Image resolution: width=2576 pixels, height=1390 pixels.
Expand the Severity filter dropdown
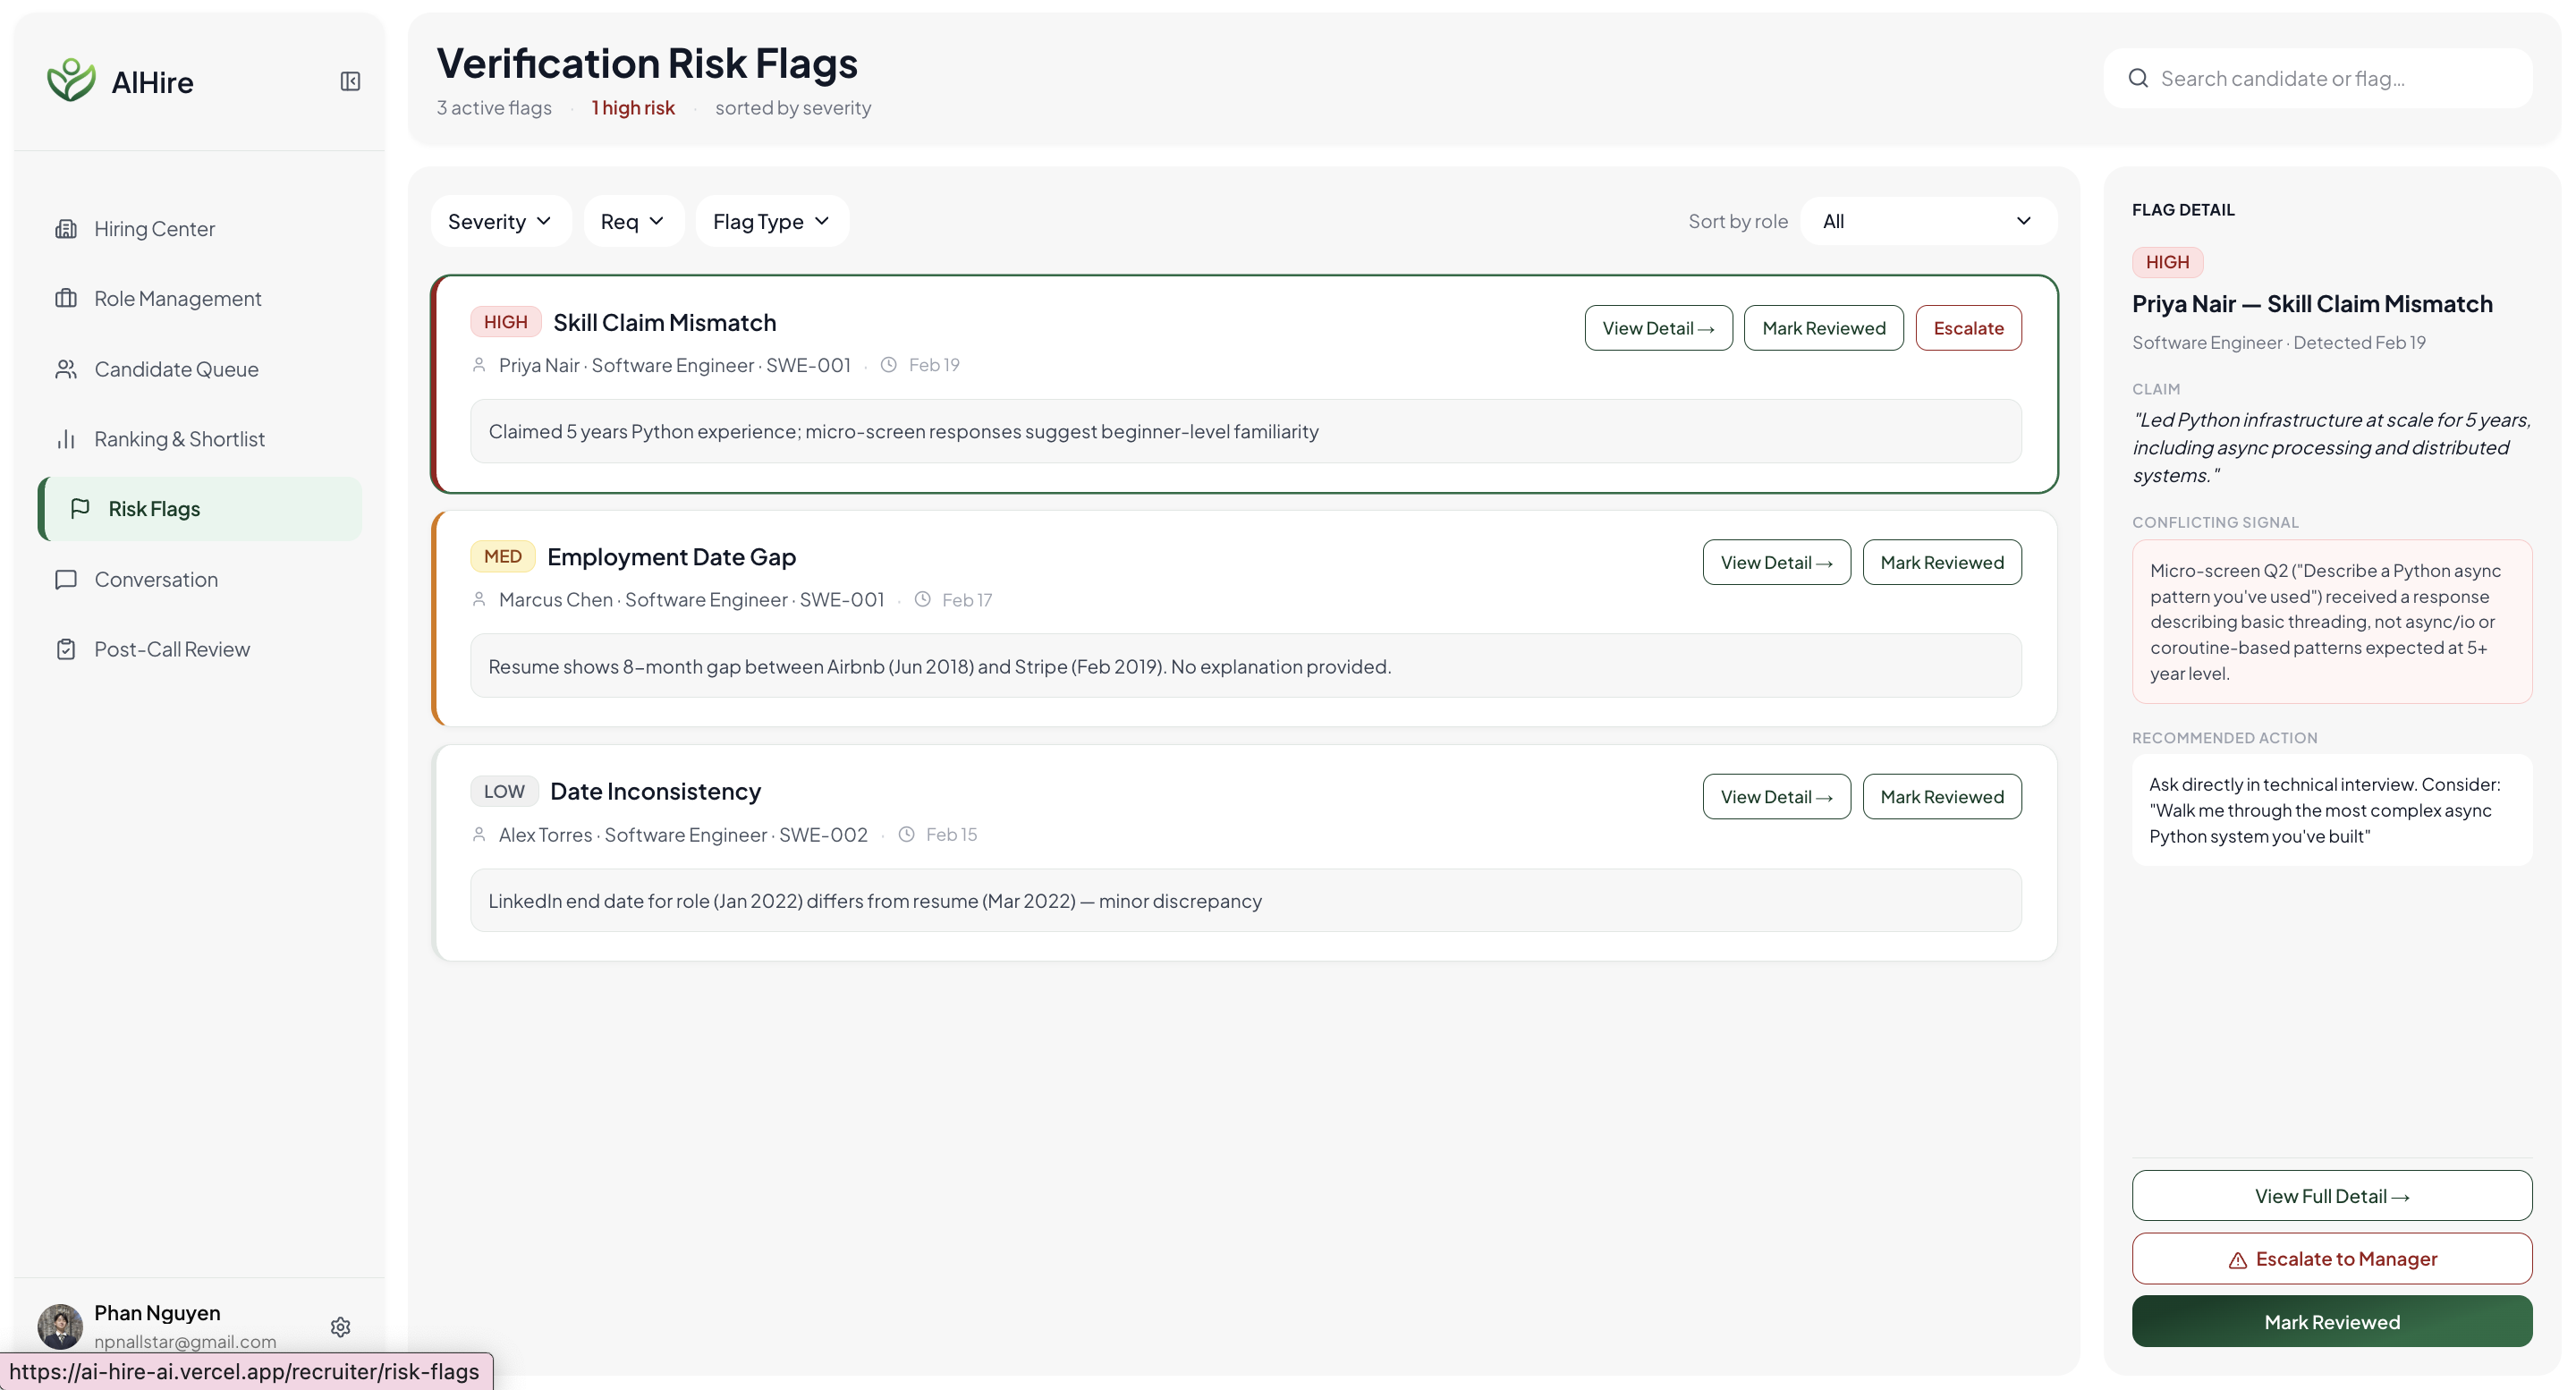click(500, 221)
